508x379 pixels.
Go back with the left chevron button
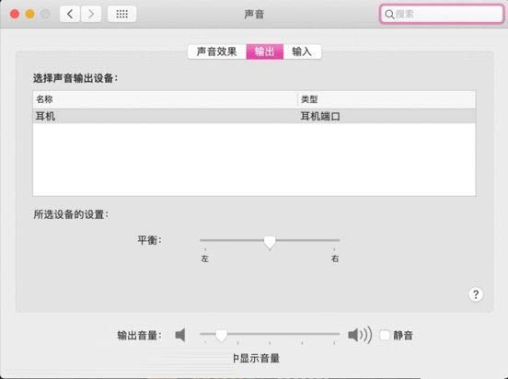(x=70, y=14)
